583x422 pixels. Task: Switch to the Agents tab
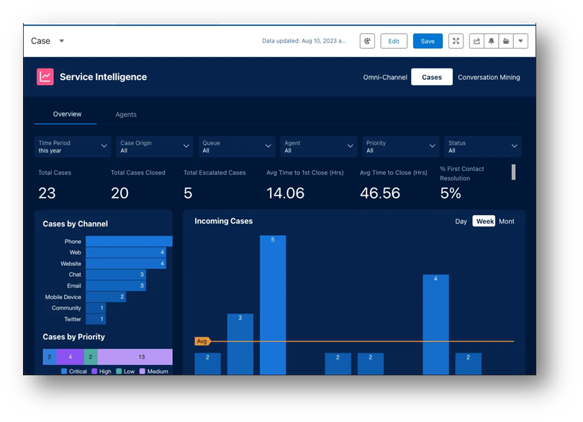126,114
